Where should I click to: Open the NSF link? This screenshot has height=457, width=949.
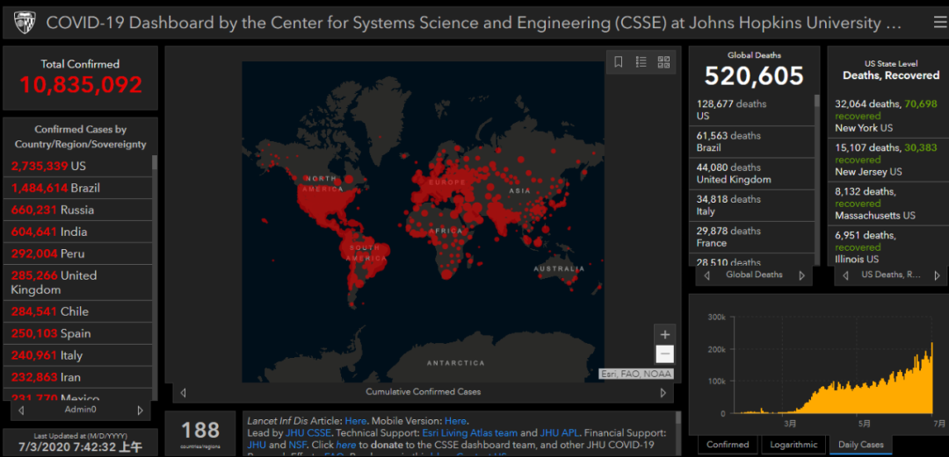coord(297,445)
